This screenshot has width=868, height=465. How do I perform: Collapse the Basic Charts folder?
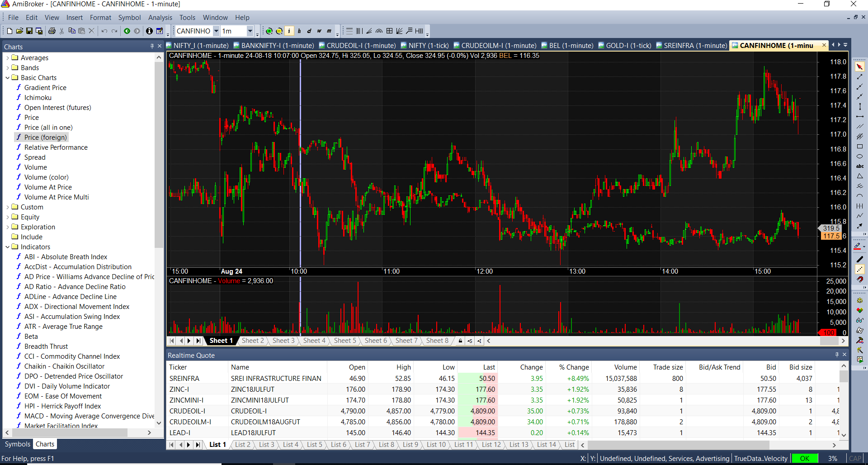8,78
